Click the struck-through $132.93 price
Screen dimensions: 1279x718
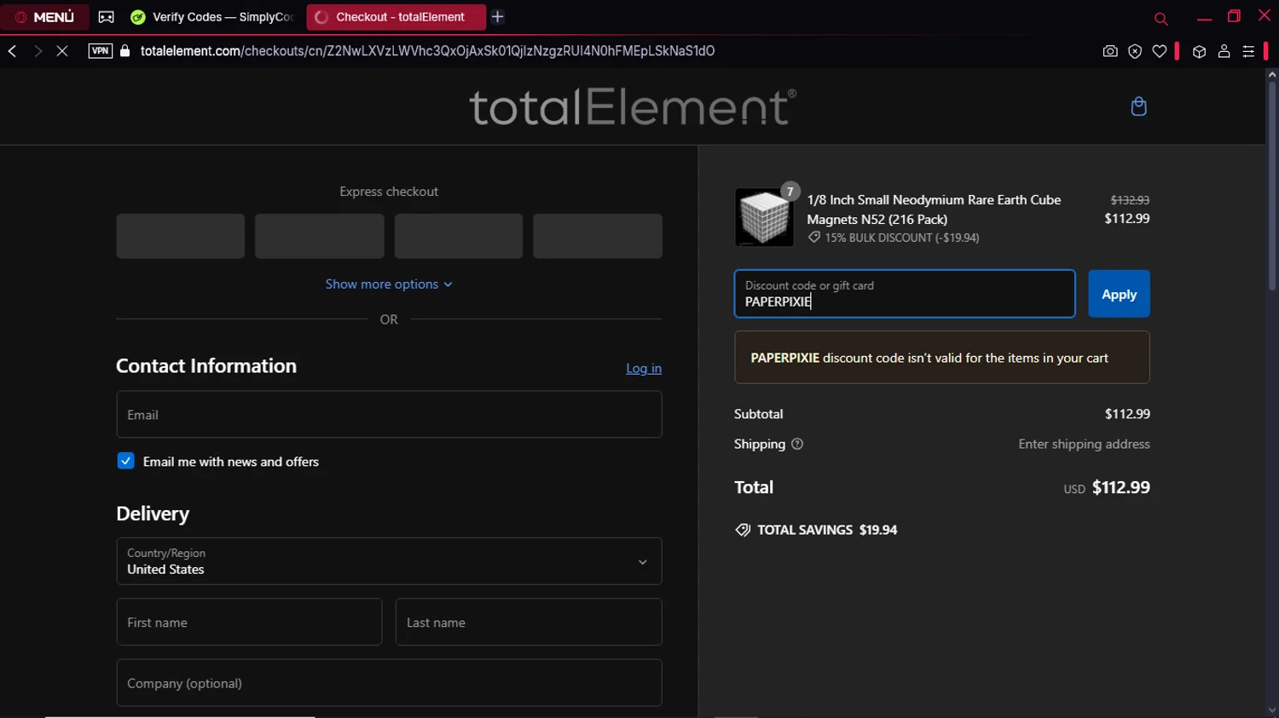tap(1130, 200)
